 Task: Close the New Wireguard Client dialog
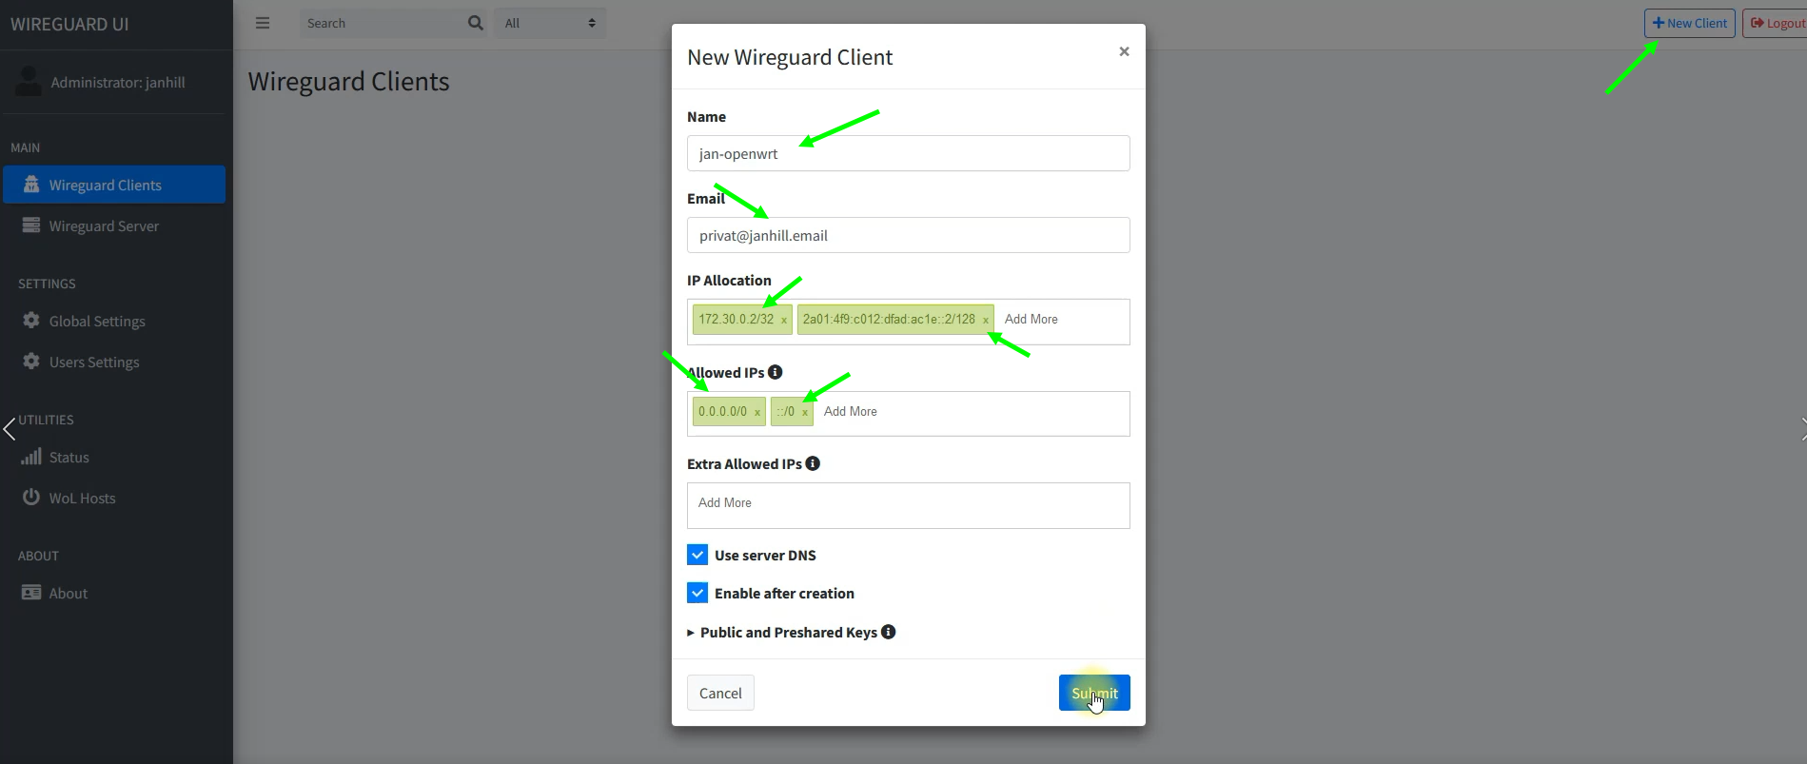(1124, 51)
